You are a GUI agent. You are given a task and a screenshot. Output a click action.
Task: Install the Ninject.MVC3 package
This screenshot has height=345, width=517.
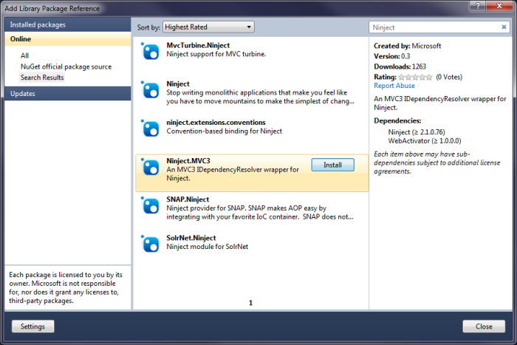coord(332,165)
